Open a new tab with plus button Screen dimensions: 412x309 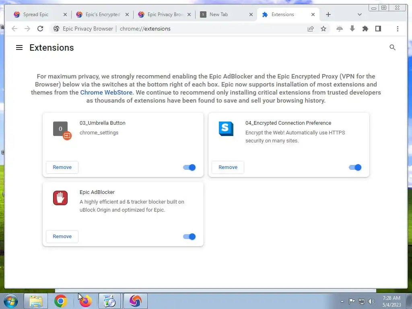tap(328, 14)
